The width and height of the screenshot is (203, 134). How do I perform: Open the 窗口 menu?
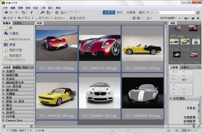tap(51, 8)
